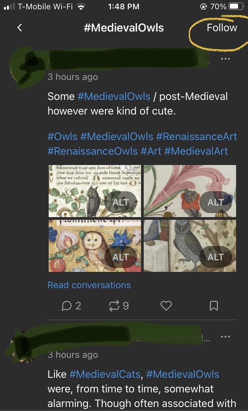Show ALT text for top-left image
This screenshot has width=248, height=411.
tap(121, 202)
